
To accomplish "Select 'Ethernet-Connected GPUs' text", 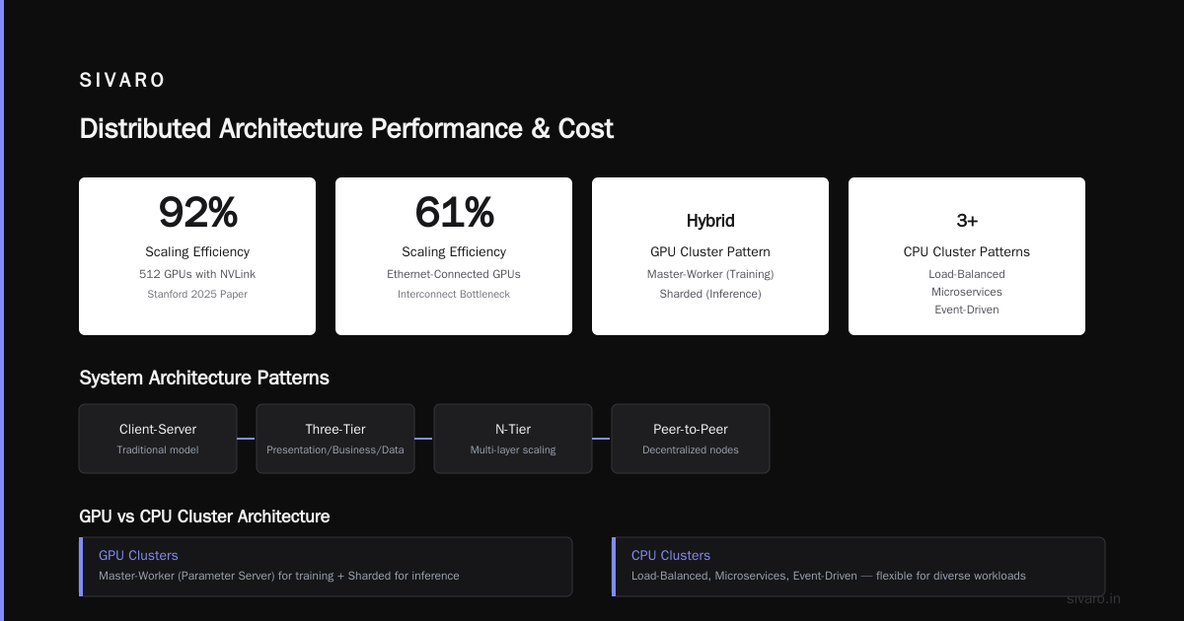I will (x=454, y=274).
